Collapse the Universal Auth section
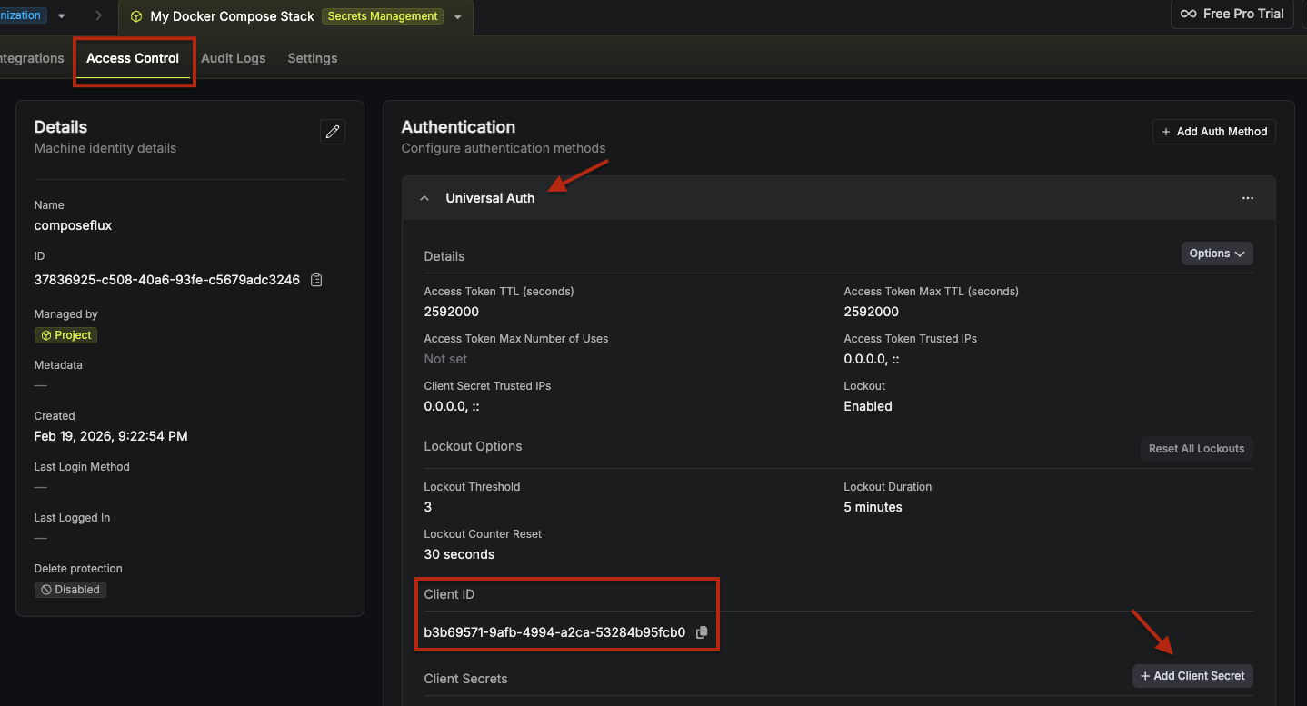This screenshot has height=706, width=1307. [424, 198]
